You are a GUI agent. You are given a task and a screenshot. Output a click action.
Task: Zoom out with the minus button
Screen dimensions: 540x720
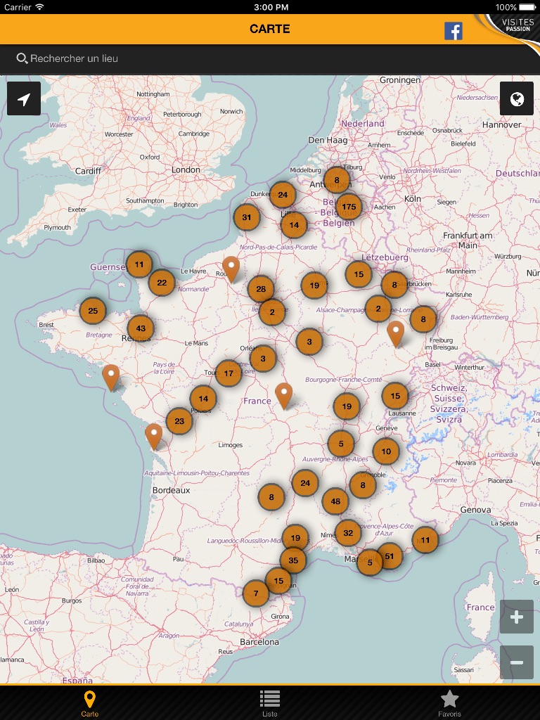[517, 662]
